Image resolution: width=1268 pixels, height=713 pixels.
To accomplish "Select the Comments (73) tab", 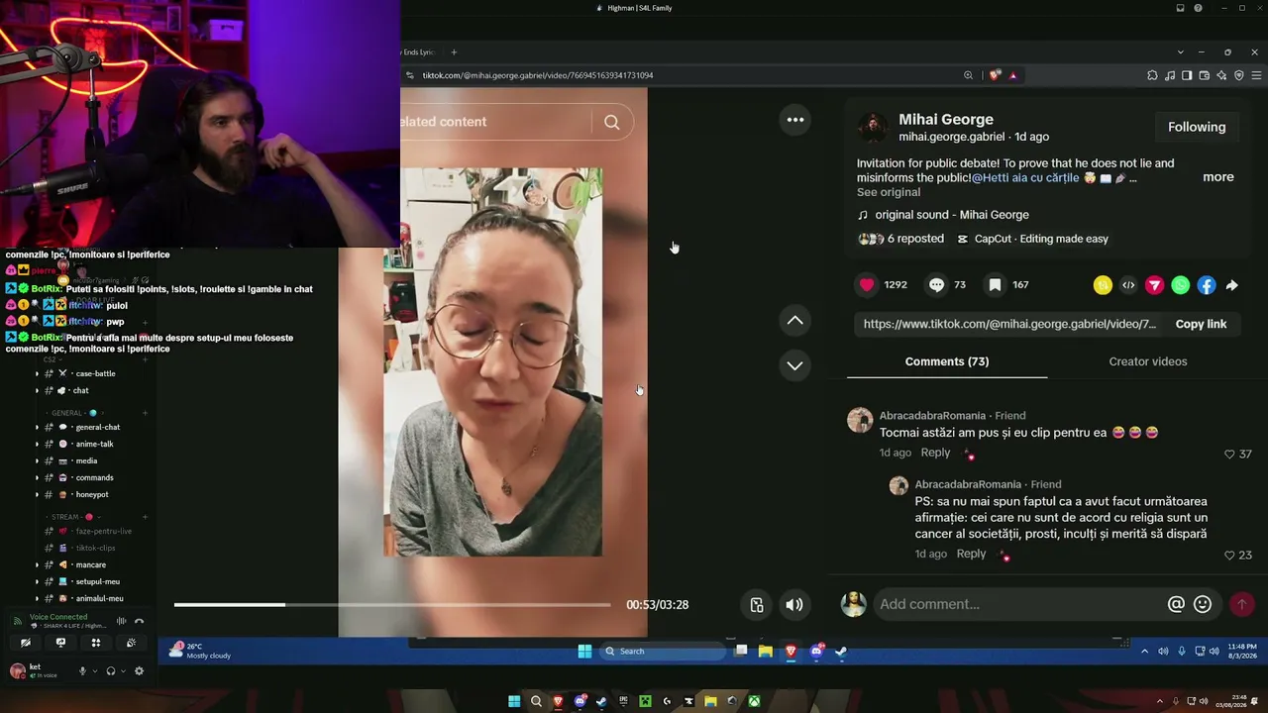I will tap(947, 361).
